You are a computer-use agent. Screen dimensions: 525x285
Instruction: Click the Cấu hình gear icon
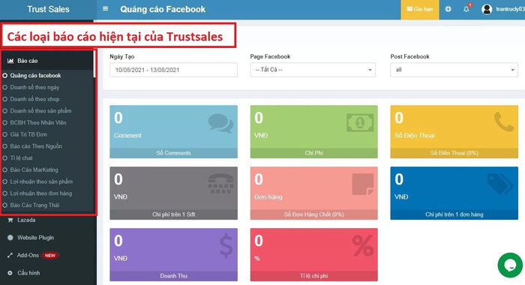[x=10, y=273]
